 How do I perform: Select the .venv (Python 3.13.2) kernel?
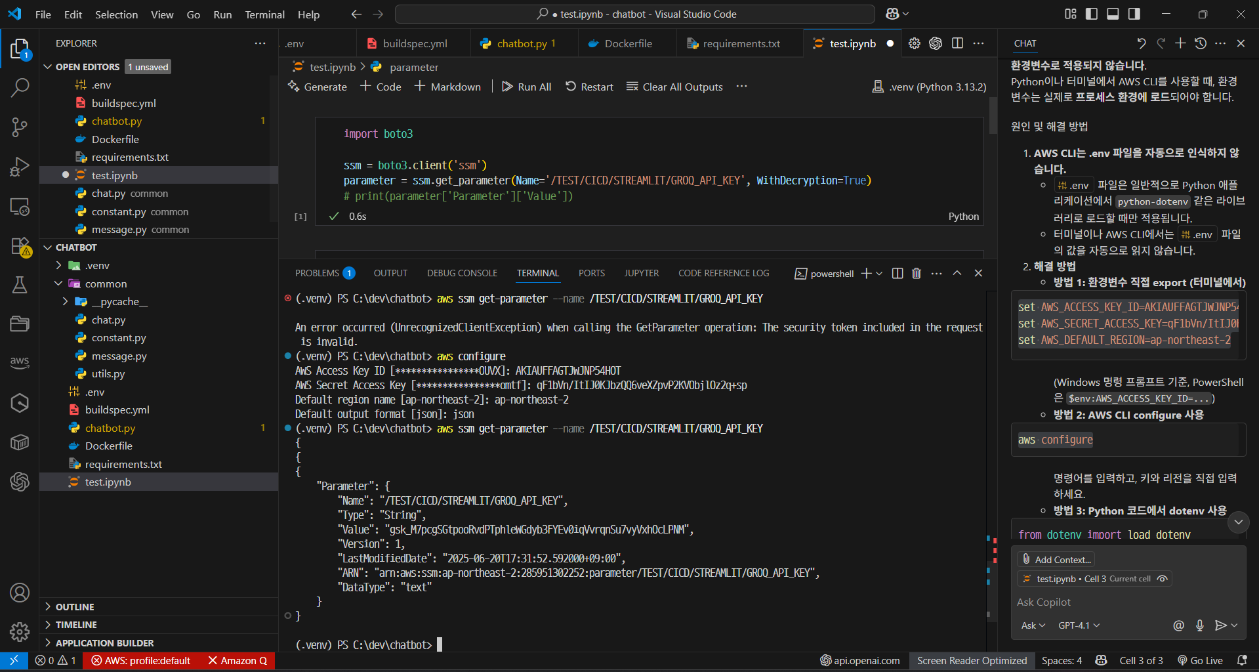[x=929, y=87]
